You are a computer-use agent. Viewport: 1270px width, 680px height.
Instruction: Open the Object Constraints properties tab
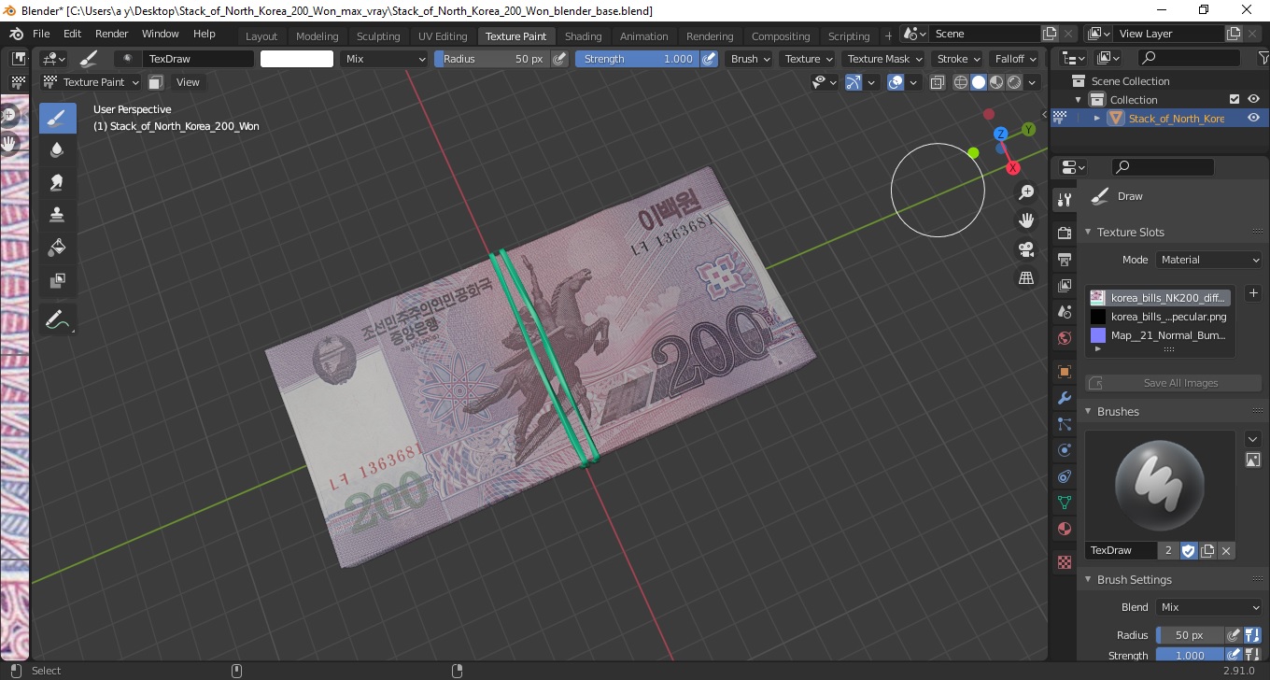pos(1064,476)
